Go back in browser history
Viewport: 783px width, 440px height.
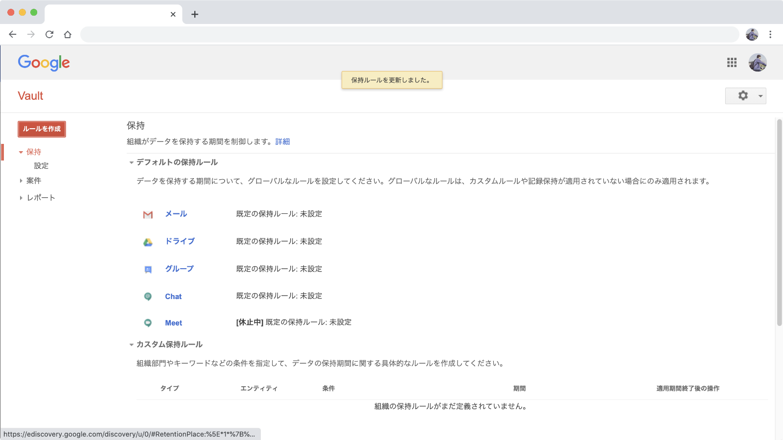[x=13, y=34]
